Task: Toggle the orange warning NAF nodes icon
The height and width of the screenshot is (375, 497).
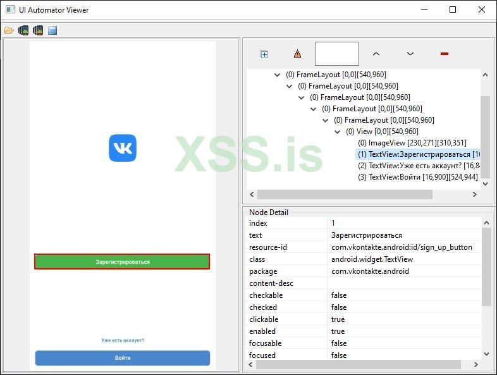Action: click(x=297, y=54)
